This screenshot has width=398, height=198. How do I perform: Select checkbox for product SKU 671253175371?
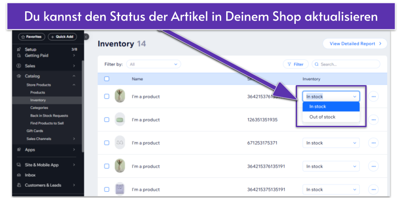point(107,143)
